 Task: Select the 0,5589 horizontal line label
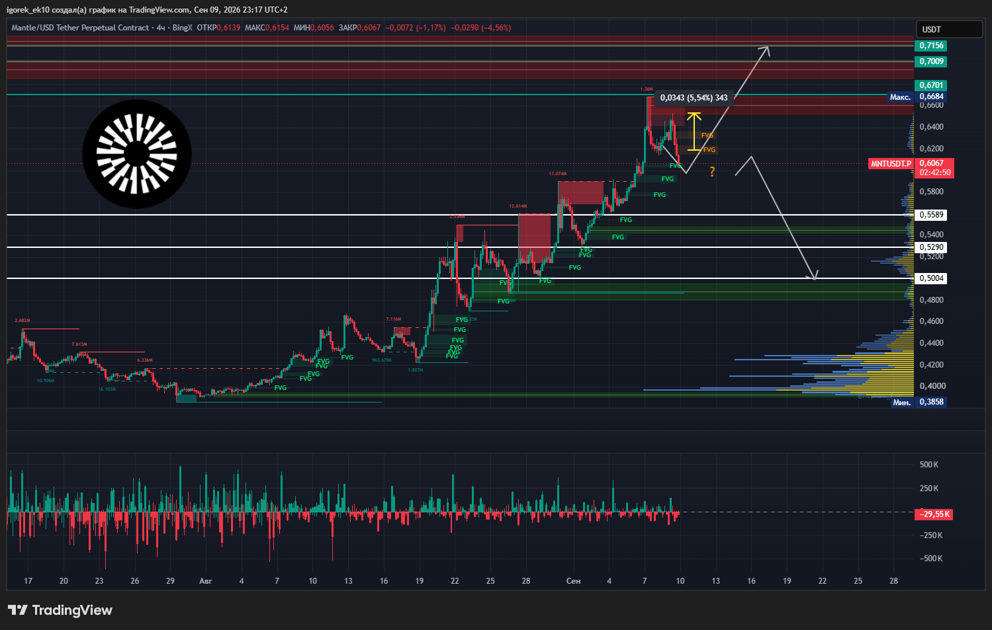pos(931,215)
